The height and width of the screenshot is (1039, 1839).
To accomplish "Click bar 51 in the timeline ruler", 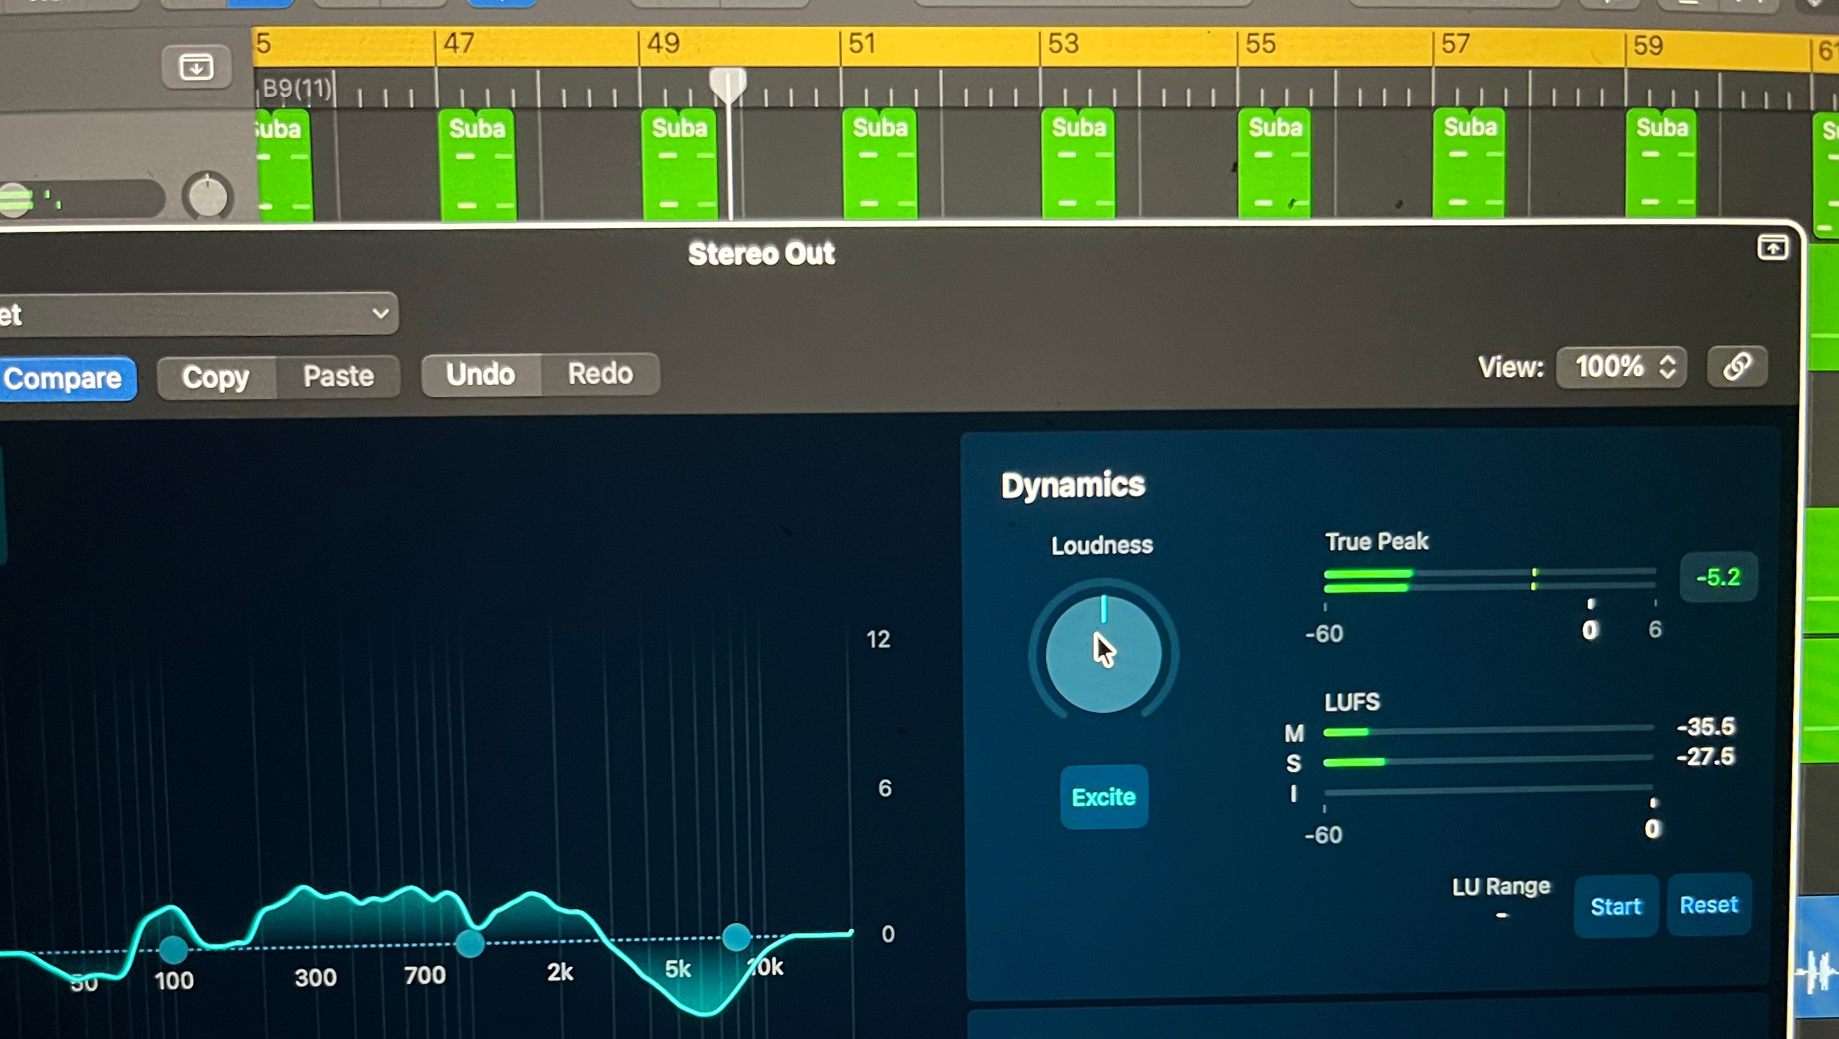I will tap(861, 44).
